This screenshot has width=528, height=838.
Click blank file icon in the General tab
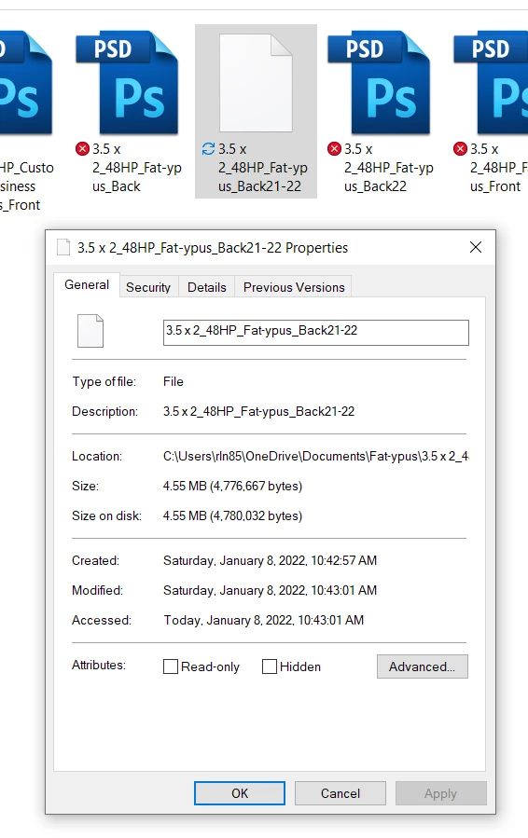click(90, 331)
